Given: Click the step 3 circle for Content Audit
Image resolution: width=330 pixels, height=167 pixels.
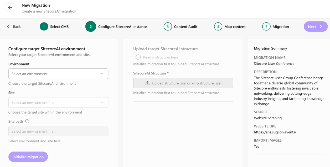Looking at the screenshot, I should tap(168, 26).
